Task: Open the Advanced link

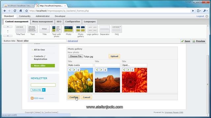Action: click(x=73, y=41)
